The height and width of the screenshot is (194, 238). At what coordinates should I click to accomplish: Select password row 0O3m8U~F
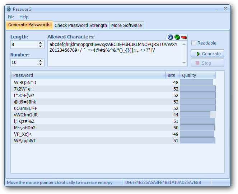113,108
